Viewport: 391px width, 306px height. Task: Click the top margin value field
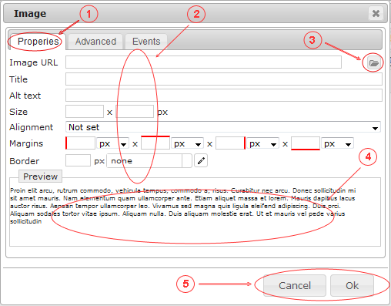coord(155,143)
